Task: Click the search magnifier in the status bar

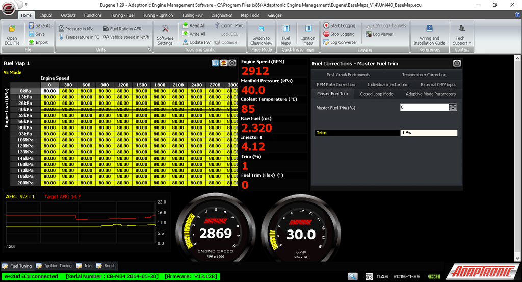Action: (353, 276)
